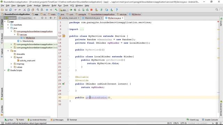Screen dimensions: 223x125
Task: Select the drawable folder
Action: pyautogui.click(x=21, y=54)
